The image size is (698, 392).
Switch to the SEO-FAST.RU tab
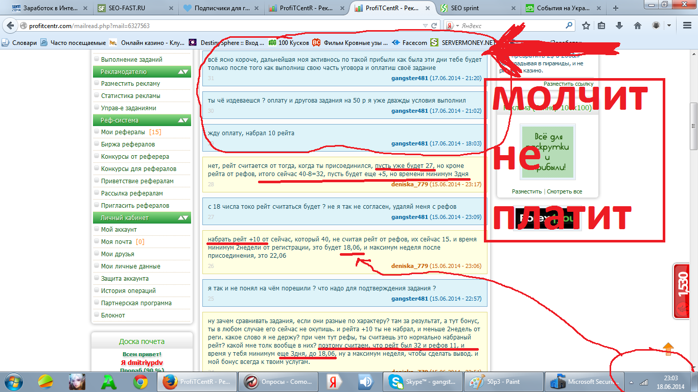(x=135, y=8)
